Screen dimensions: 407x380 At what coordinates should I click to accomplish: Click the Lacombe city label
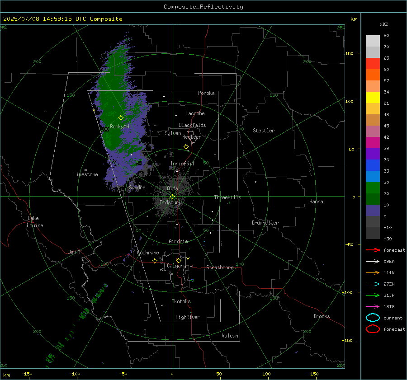(x=195, y=113)
